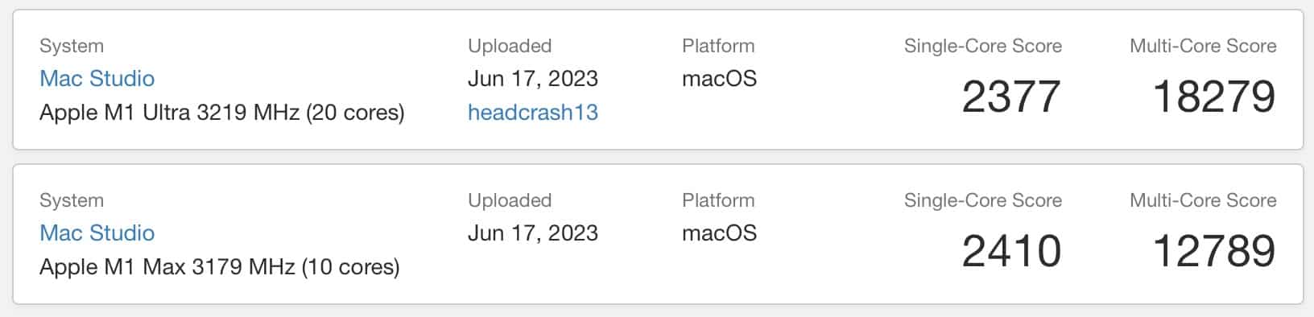1314x317 pixels.
Task: Open the headcrash13 user profile link
Action: pos(533,112)
